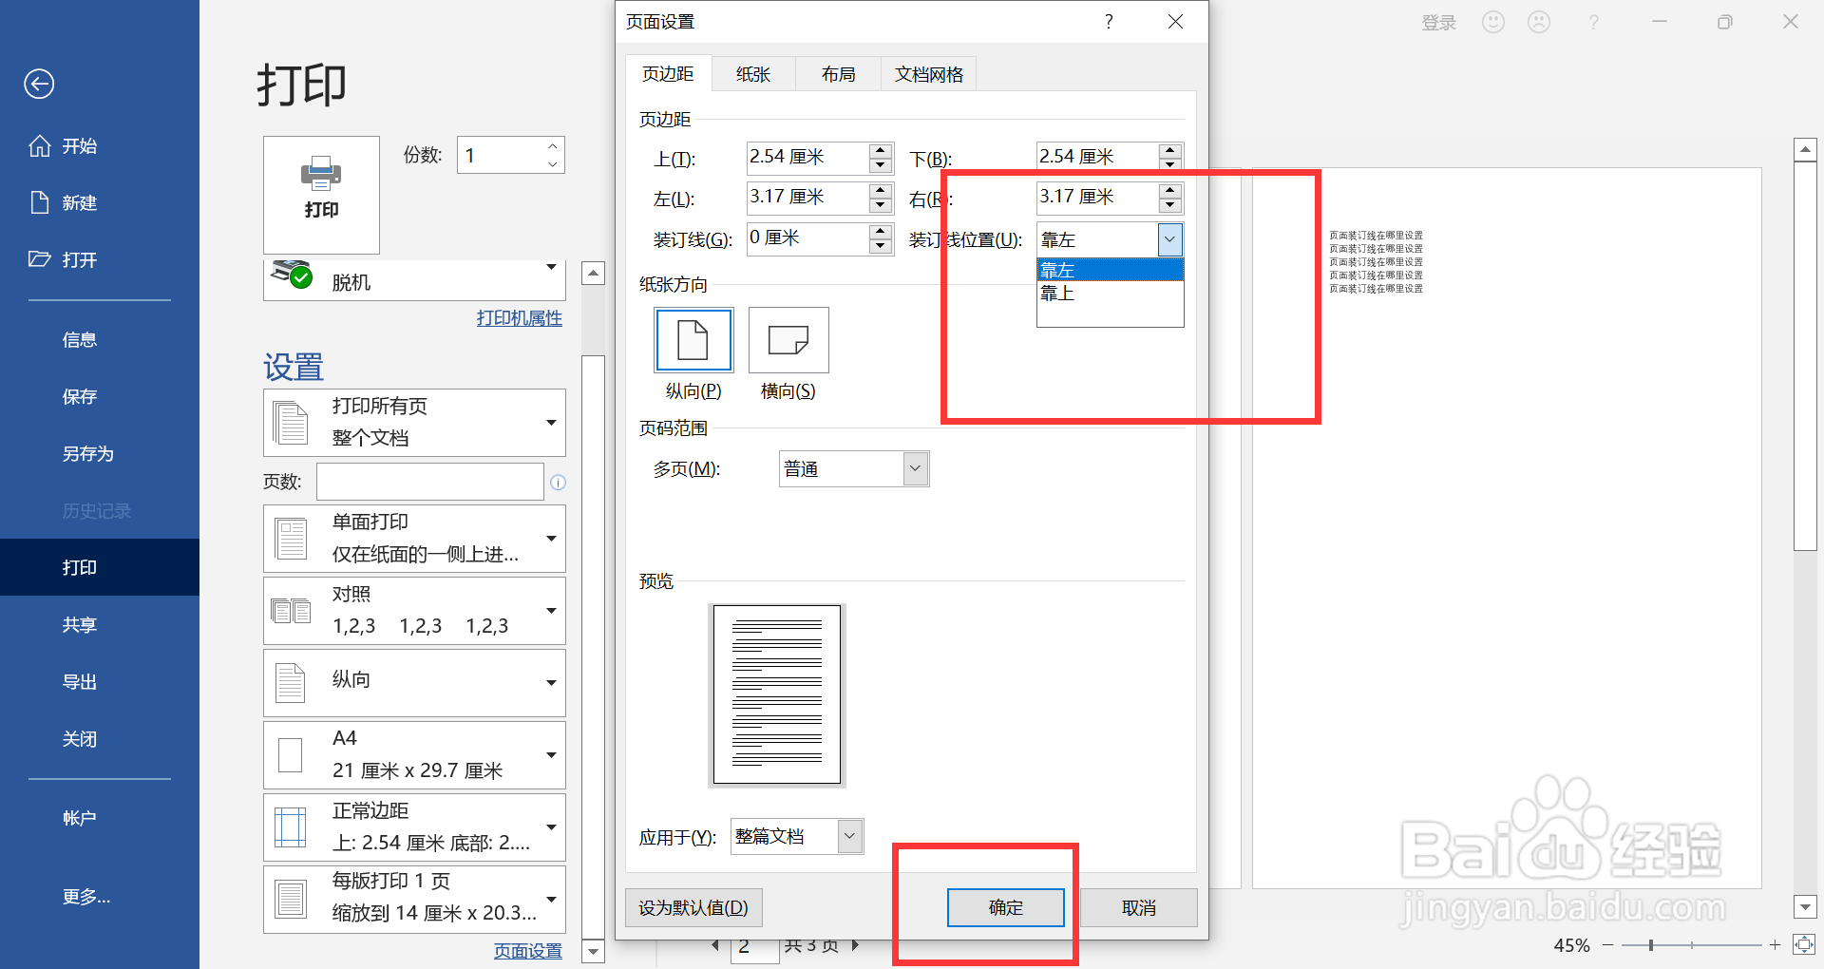Toggle the 装订线位置 dropdown arrow
Image resolution: width=1824 pixels, height=969 pixels.
[x=1170, y=239]
